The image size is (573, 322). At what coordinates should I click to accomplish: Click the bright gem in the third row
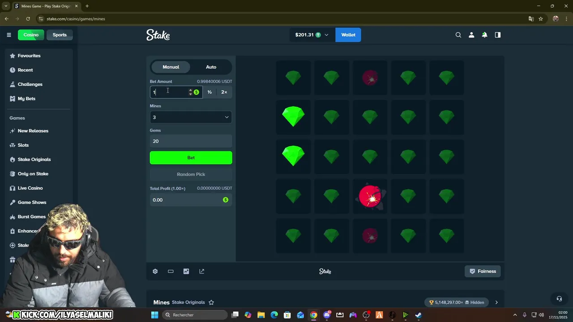point(293,157)
